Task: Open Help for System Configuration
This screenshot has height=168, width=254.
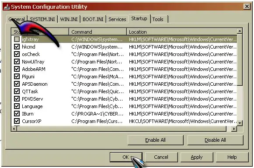Action: (x=232, y=157)
